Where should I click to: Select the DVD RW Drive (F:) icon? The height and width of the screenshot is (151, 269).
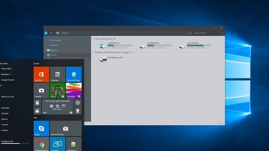pyautogui.click(x=103, y=59)
